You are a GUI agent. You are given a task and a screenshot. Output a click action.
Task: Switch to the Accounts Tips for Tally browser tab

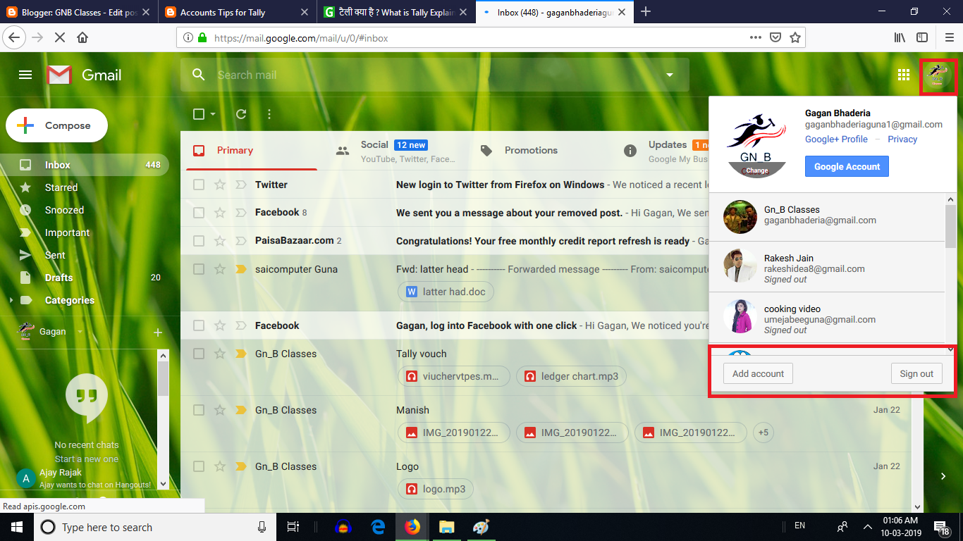click(238, 12)
